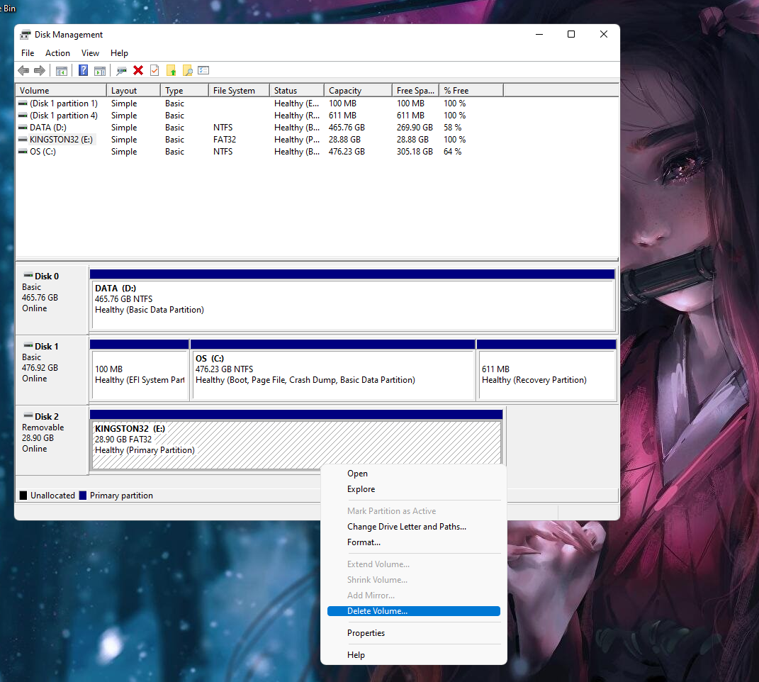
Task: Click the Rescan Disks drive icon
Action: (x=121, y=71)
